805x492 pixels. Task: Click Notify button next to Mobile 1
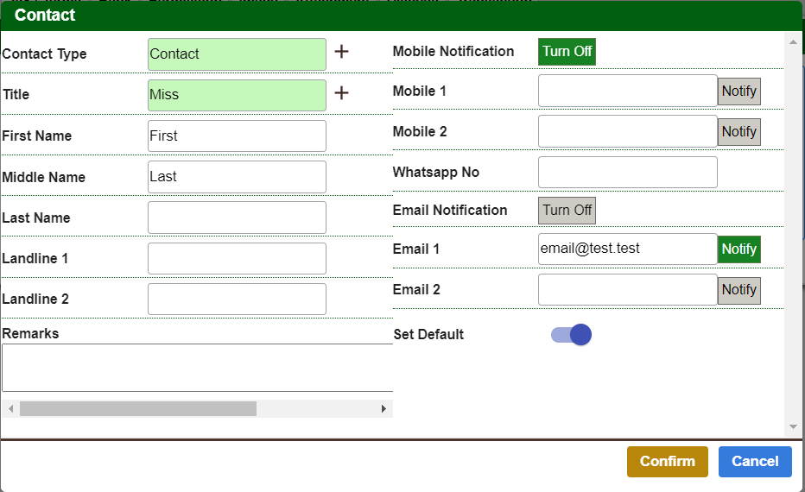coord(738,91)
